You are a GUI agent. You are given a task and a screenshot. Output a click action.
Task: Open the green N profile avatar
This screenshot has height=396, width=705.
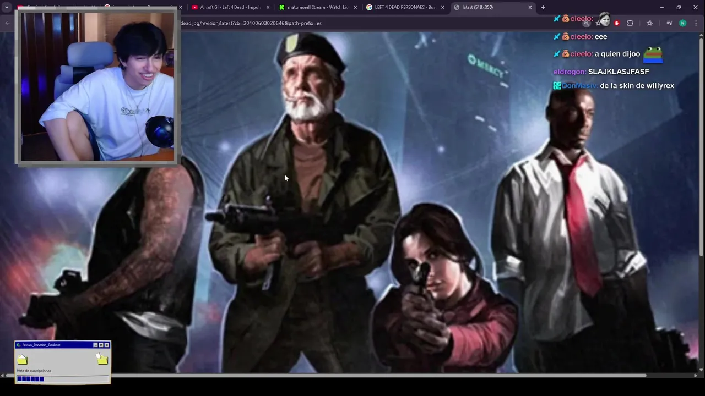(682, 23)
